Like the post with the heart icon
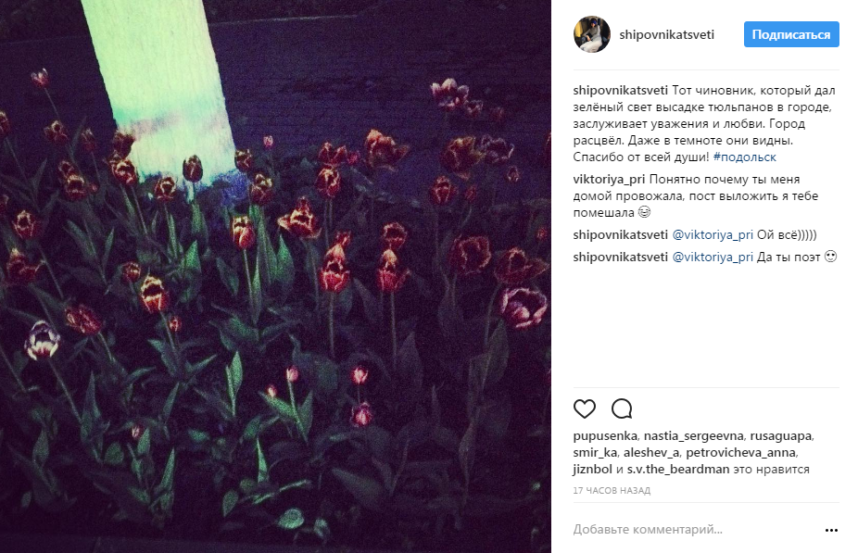Screen dimensions: 858x553 point(585,408)
